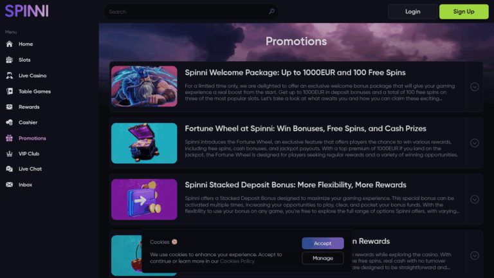Open Slots via the slot machine icon
Screen dimensions: 494x278
click(10, 60)
